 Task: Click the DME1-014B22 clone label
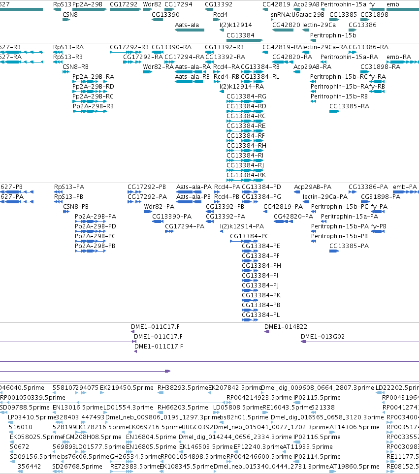tap(286, 326)
